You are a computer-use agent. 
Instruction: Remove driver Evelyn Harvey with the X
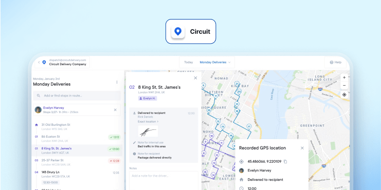click(x=115, y=110)
